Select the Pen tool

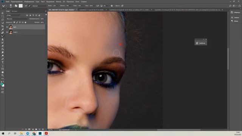pyautogui.click(x=3, y=59)
